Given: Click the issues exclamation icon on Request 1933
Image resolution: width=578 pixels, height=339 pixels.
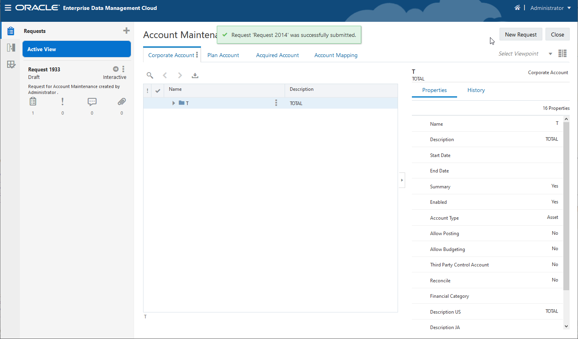Looking at the screenshot, I should click(62, 102).
